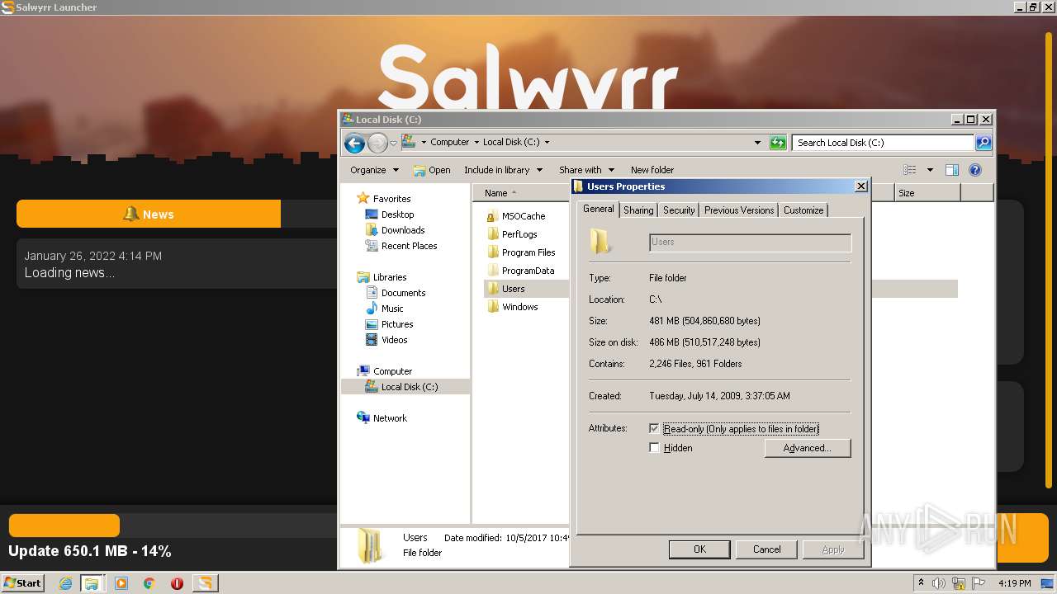Enable the Hidden attribute checkbox
Image resolution: width=1057 pixels, height=594 pixels.
(654, 448)
